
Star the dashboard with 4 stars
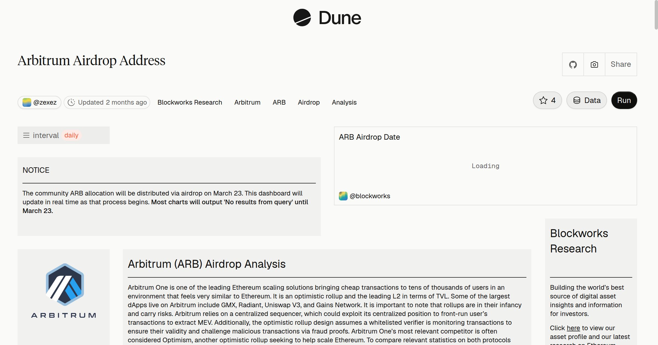(x=547, y=100)
